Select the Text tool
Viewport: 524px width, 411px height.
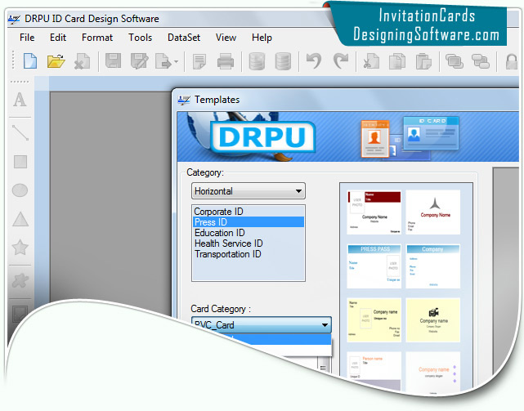[x=20, y=100]
